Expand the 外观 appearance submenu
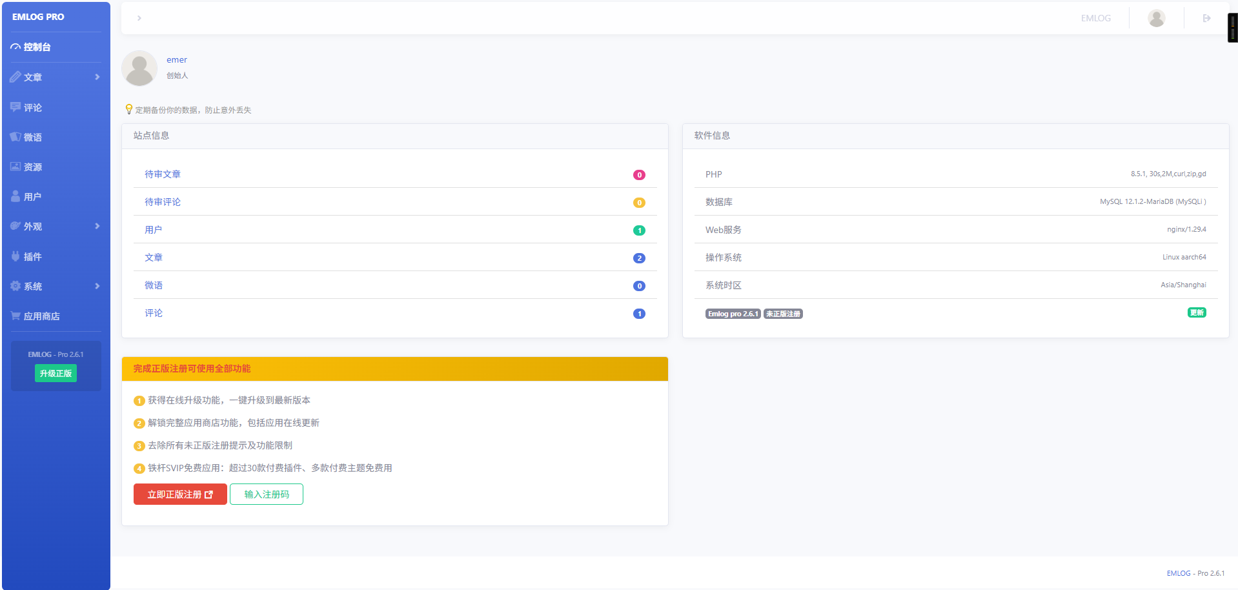Image resolution: width=1238 pixels, height=590 pixels. coord(55,227)
